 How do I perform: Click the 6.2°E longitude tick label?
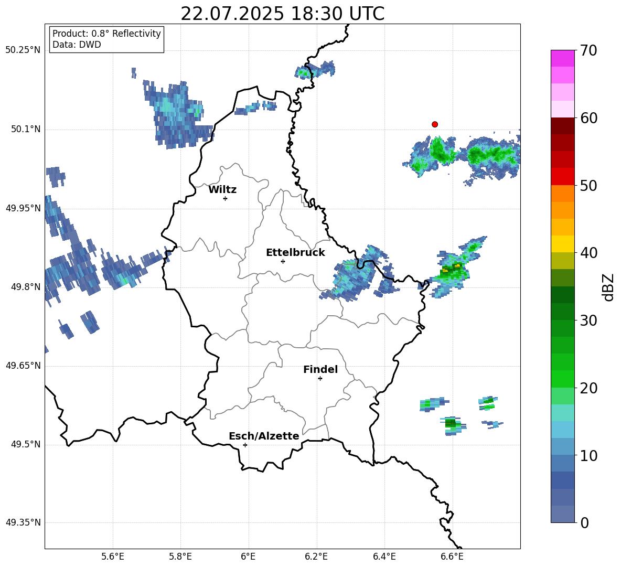(316, 557)
